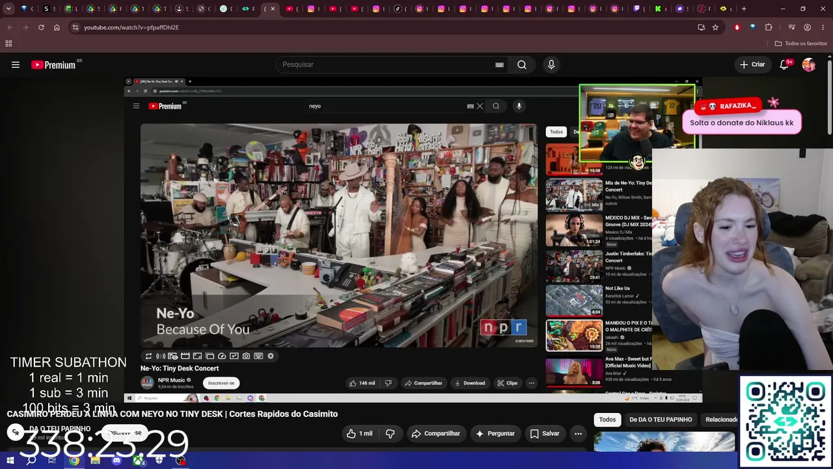Open the DA O TEU PAPINHO channel avatar

point(16,432)
